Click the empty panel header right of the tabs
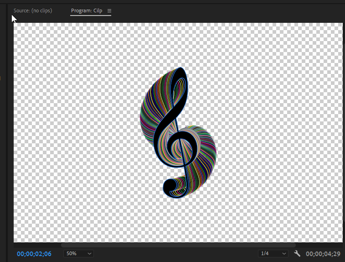 click(x=228, y=10)
